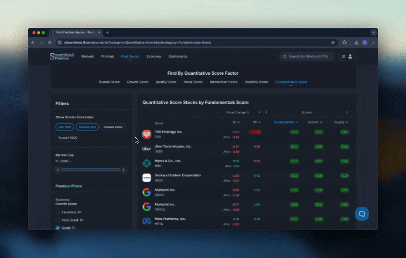Show previous Scores columns
The height and width of the screenshot is (258, 406).
266,112
